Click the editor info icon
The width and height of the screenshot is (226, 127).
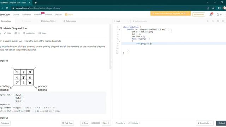click(x=207, y=21)
